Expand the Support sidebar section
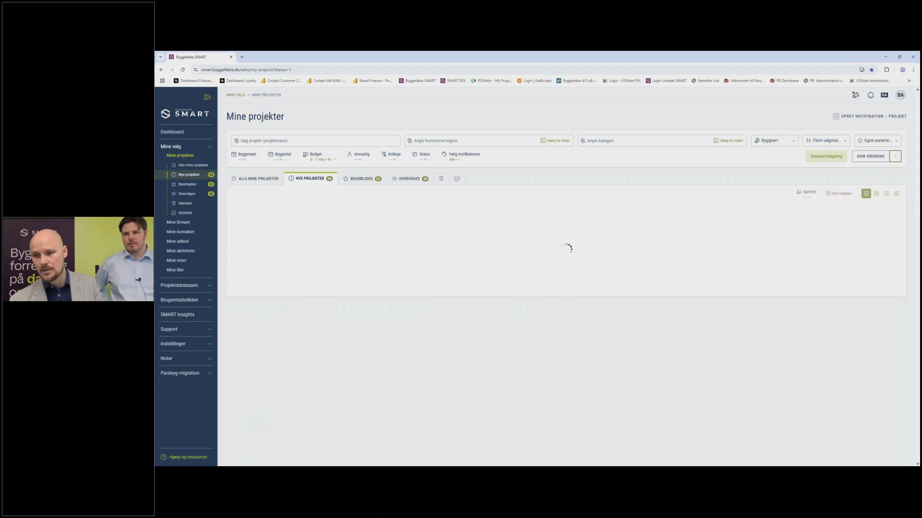 (x=186, y=329)
